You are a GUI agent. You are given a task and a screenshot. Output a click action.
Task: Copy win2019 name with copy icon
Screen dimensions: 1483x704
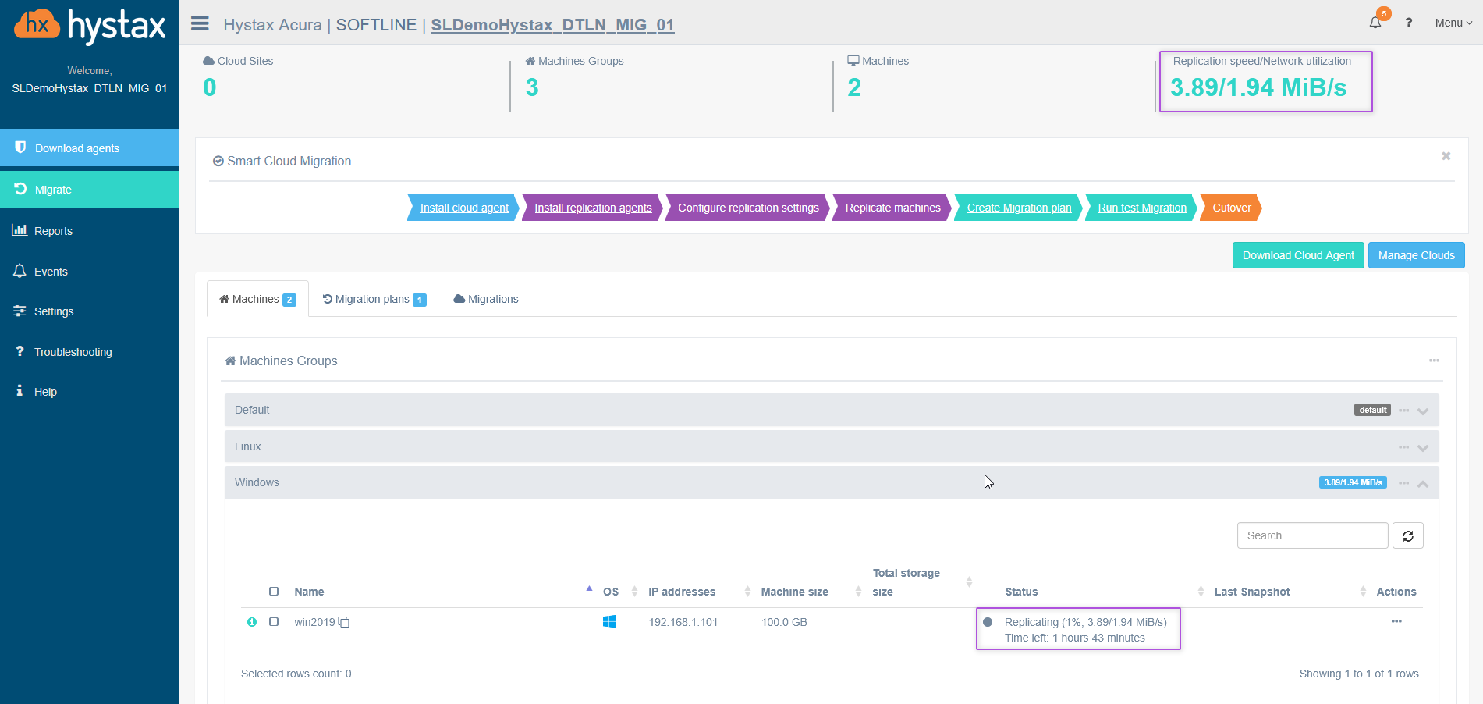coord(344,622)
